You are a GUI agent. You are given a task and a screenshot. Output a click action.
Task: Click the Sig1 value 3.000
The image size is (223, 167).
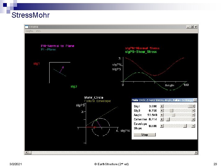coord(153,106)
